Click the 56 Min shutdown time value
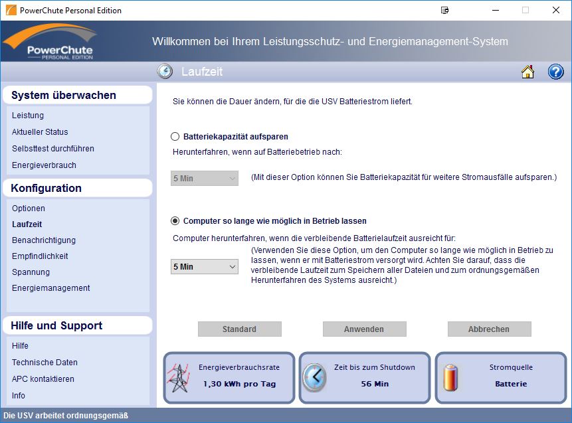572x423 pixels. pyautogui.click(x=375, y=384)
